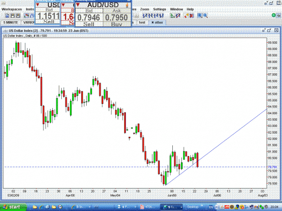Click the second save disk icon
The height and width of the screenshot is (211, 282).
click(x=18, y=16)
